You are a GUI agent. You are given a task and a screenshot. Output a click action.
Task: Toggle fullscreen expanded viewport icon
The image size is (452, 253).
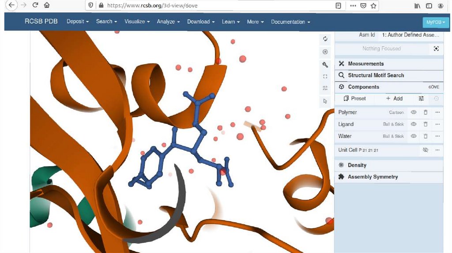(x=325, y=76)
